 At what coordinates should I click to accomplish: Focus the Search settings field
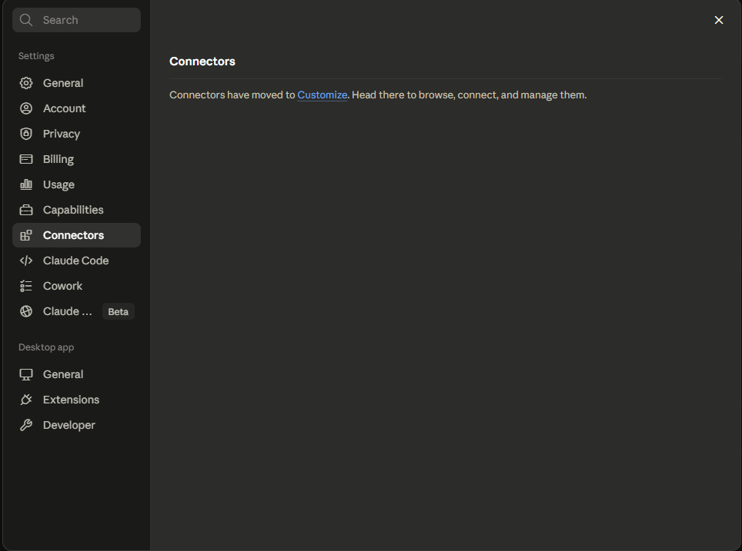click(x=76, y=20)
